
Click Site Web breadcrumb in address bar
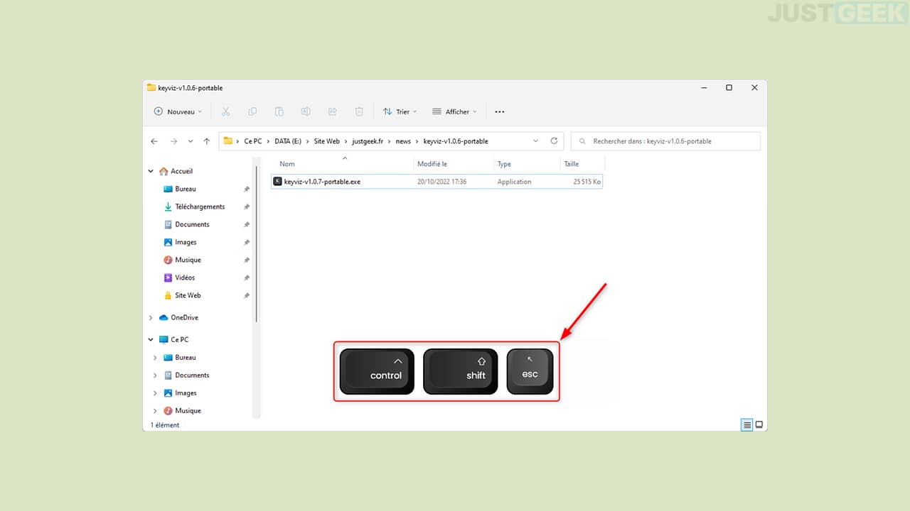tap(327, 141)
